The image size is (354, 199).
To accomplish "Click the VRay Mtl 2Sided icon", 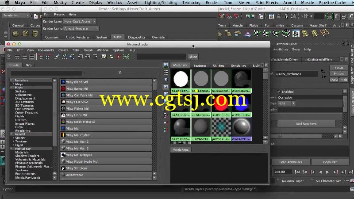I will 63,135.
